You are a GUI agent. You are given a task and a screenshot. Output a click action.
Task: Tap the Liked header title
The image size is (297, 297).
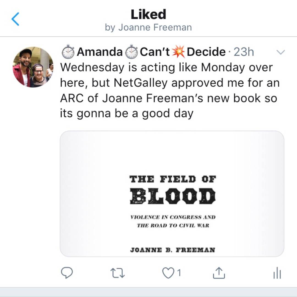[x=148, y=15]
